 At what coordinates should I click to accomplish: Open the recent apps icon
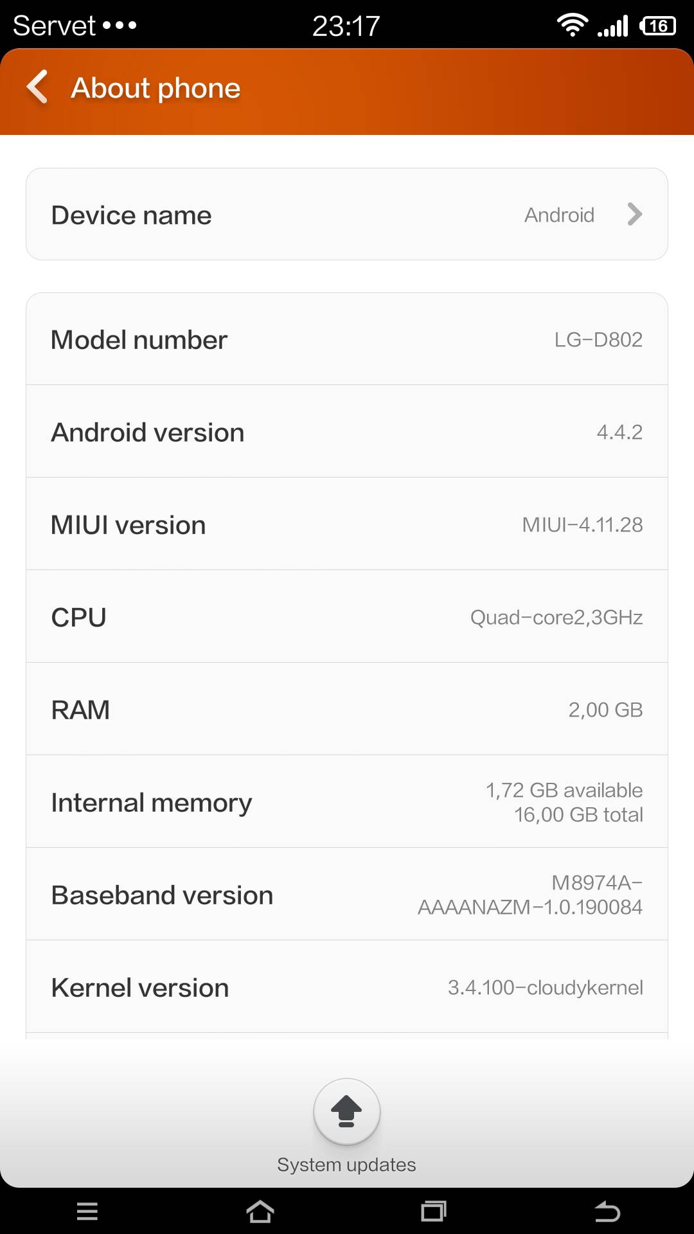434,1212
